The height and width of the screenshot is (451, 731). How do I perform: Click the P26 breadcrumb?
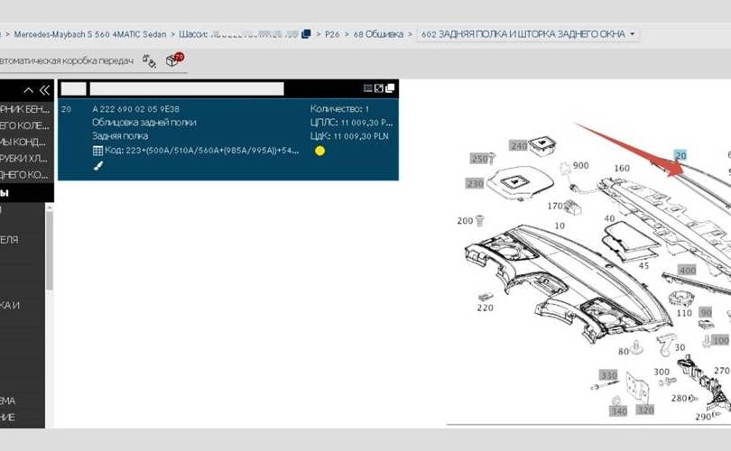334,34
